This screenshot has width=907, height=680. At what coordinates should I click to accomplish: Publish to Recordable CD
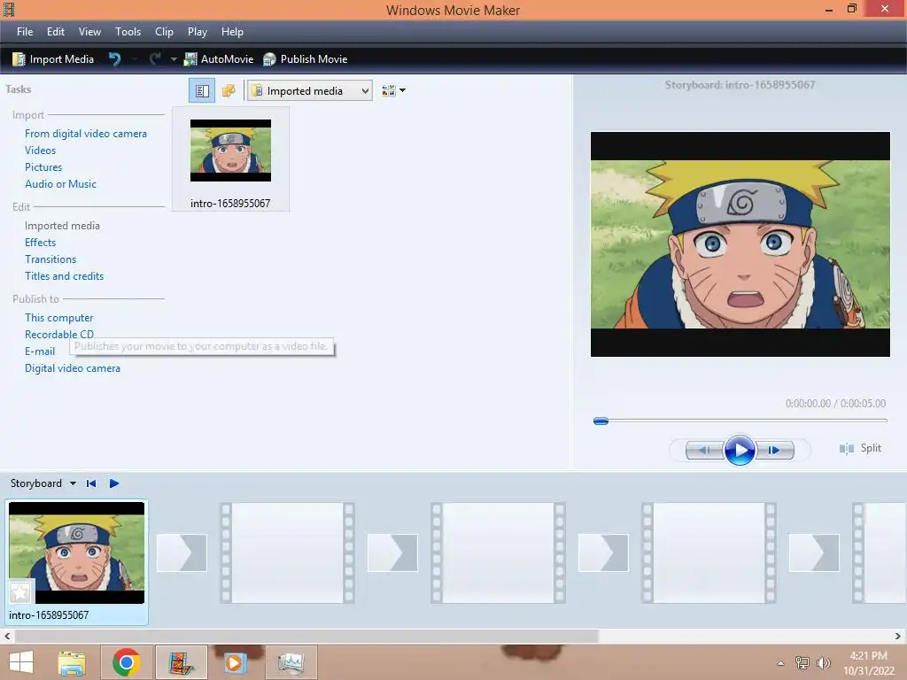tap(59, 334)
